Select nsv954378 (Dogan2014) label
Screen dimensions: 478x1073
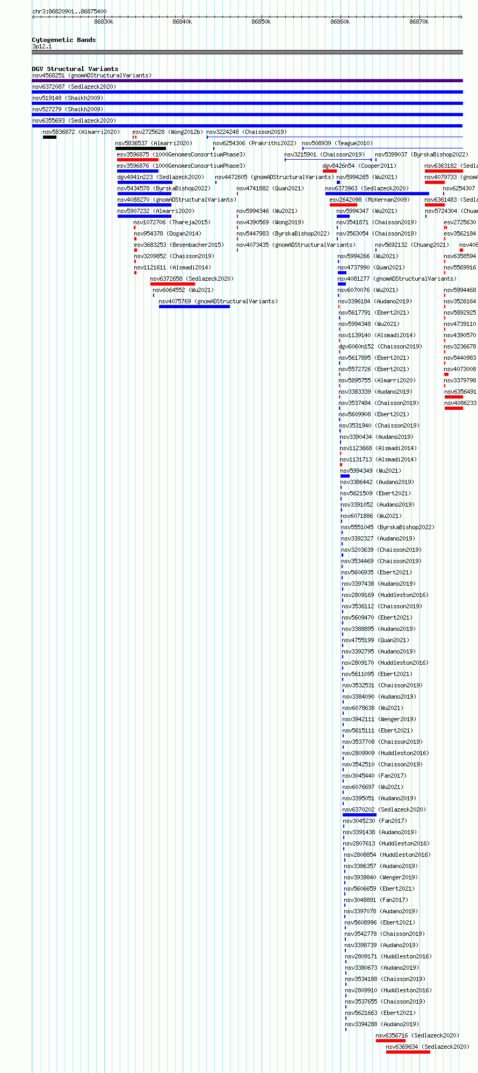(x=167, y=233)
